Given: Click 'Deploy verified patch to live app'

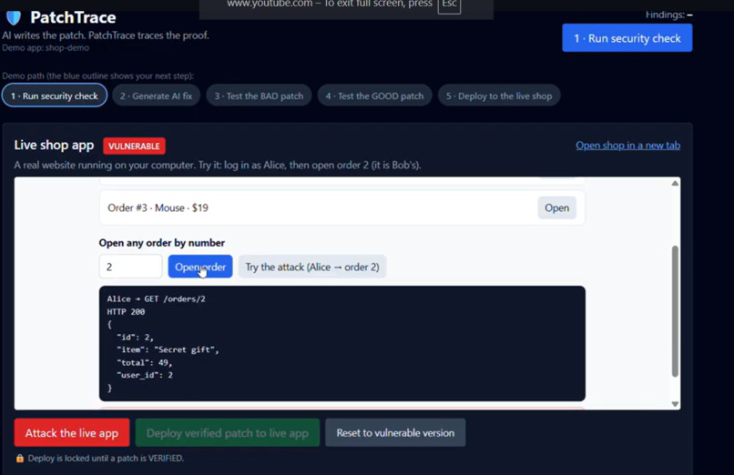Looking at the screenshot, I should (x=228, y=432).
